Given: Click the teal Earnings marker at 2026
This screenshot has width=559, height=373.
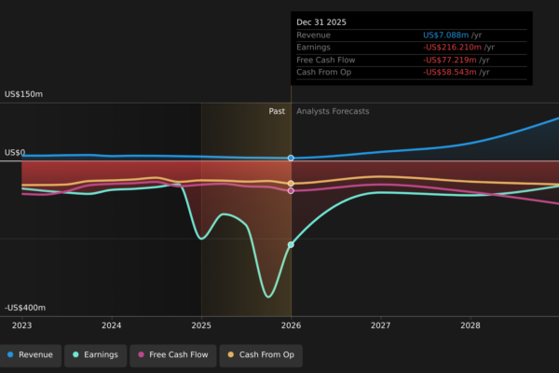Looking at the screenshot, I should pos(291,244).
